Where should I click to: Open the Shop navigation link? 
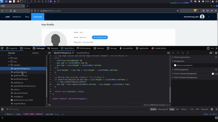[27, 17]
